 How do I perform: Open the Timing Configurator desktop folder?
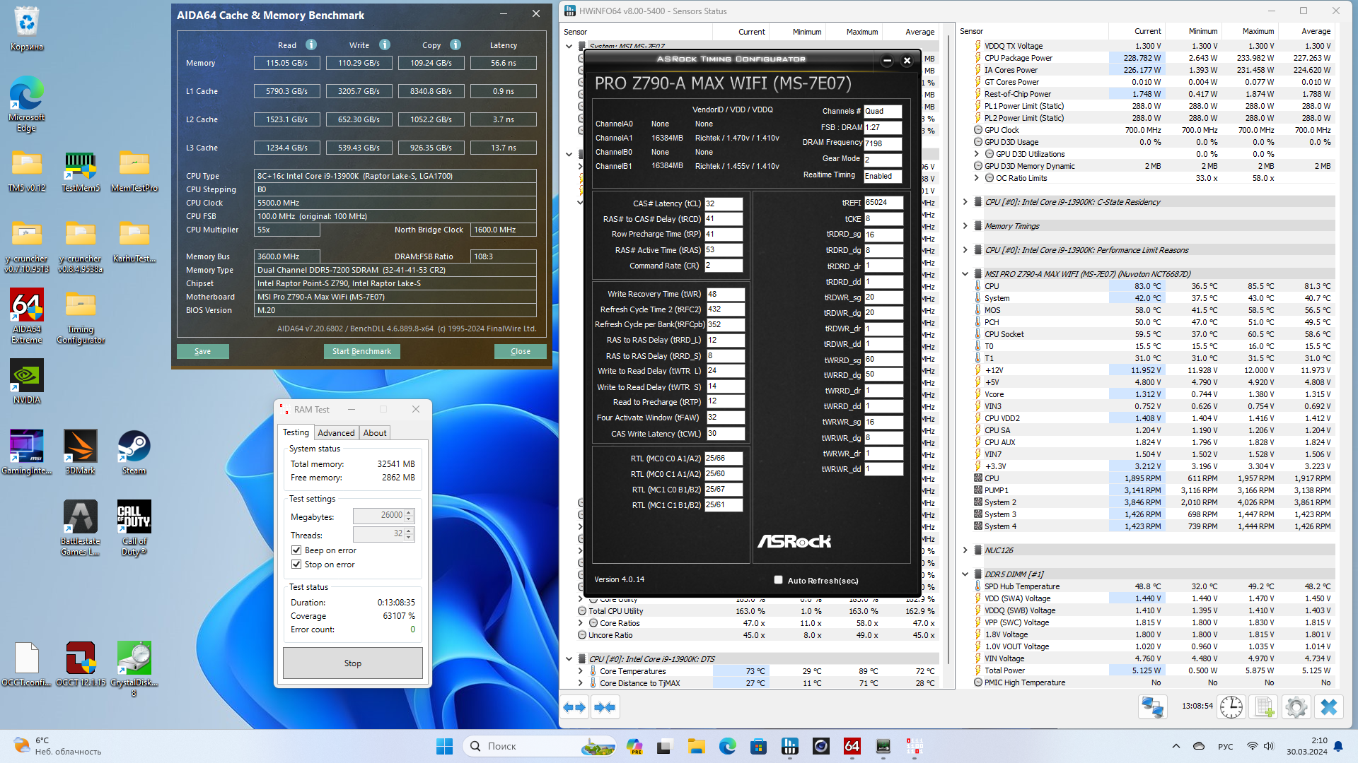pos(81,316)
